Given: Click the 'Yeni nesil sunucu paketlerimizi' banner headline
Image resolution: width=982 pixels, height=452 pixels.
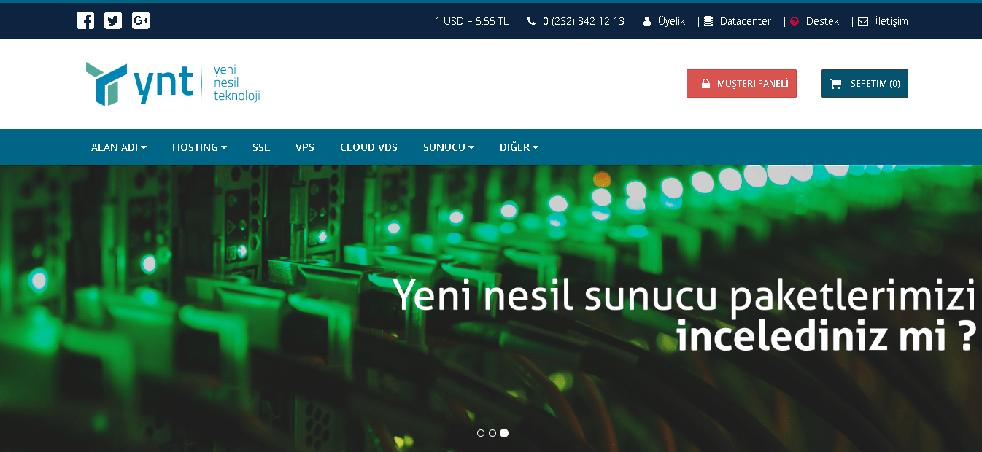Looking at the screenshot, I should 684,296.
